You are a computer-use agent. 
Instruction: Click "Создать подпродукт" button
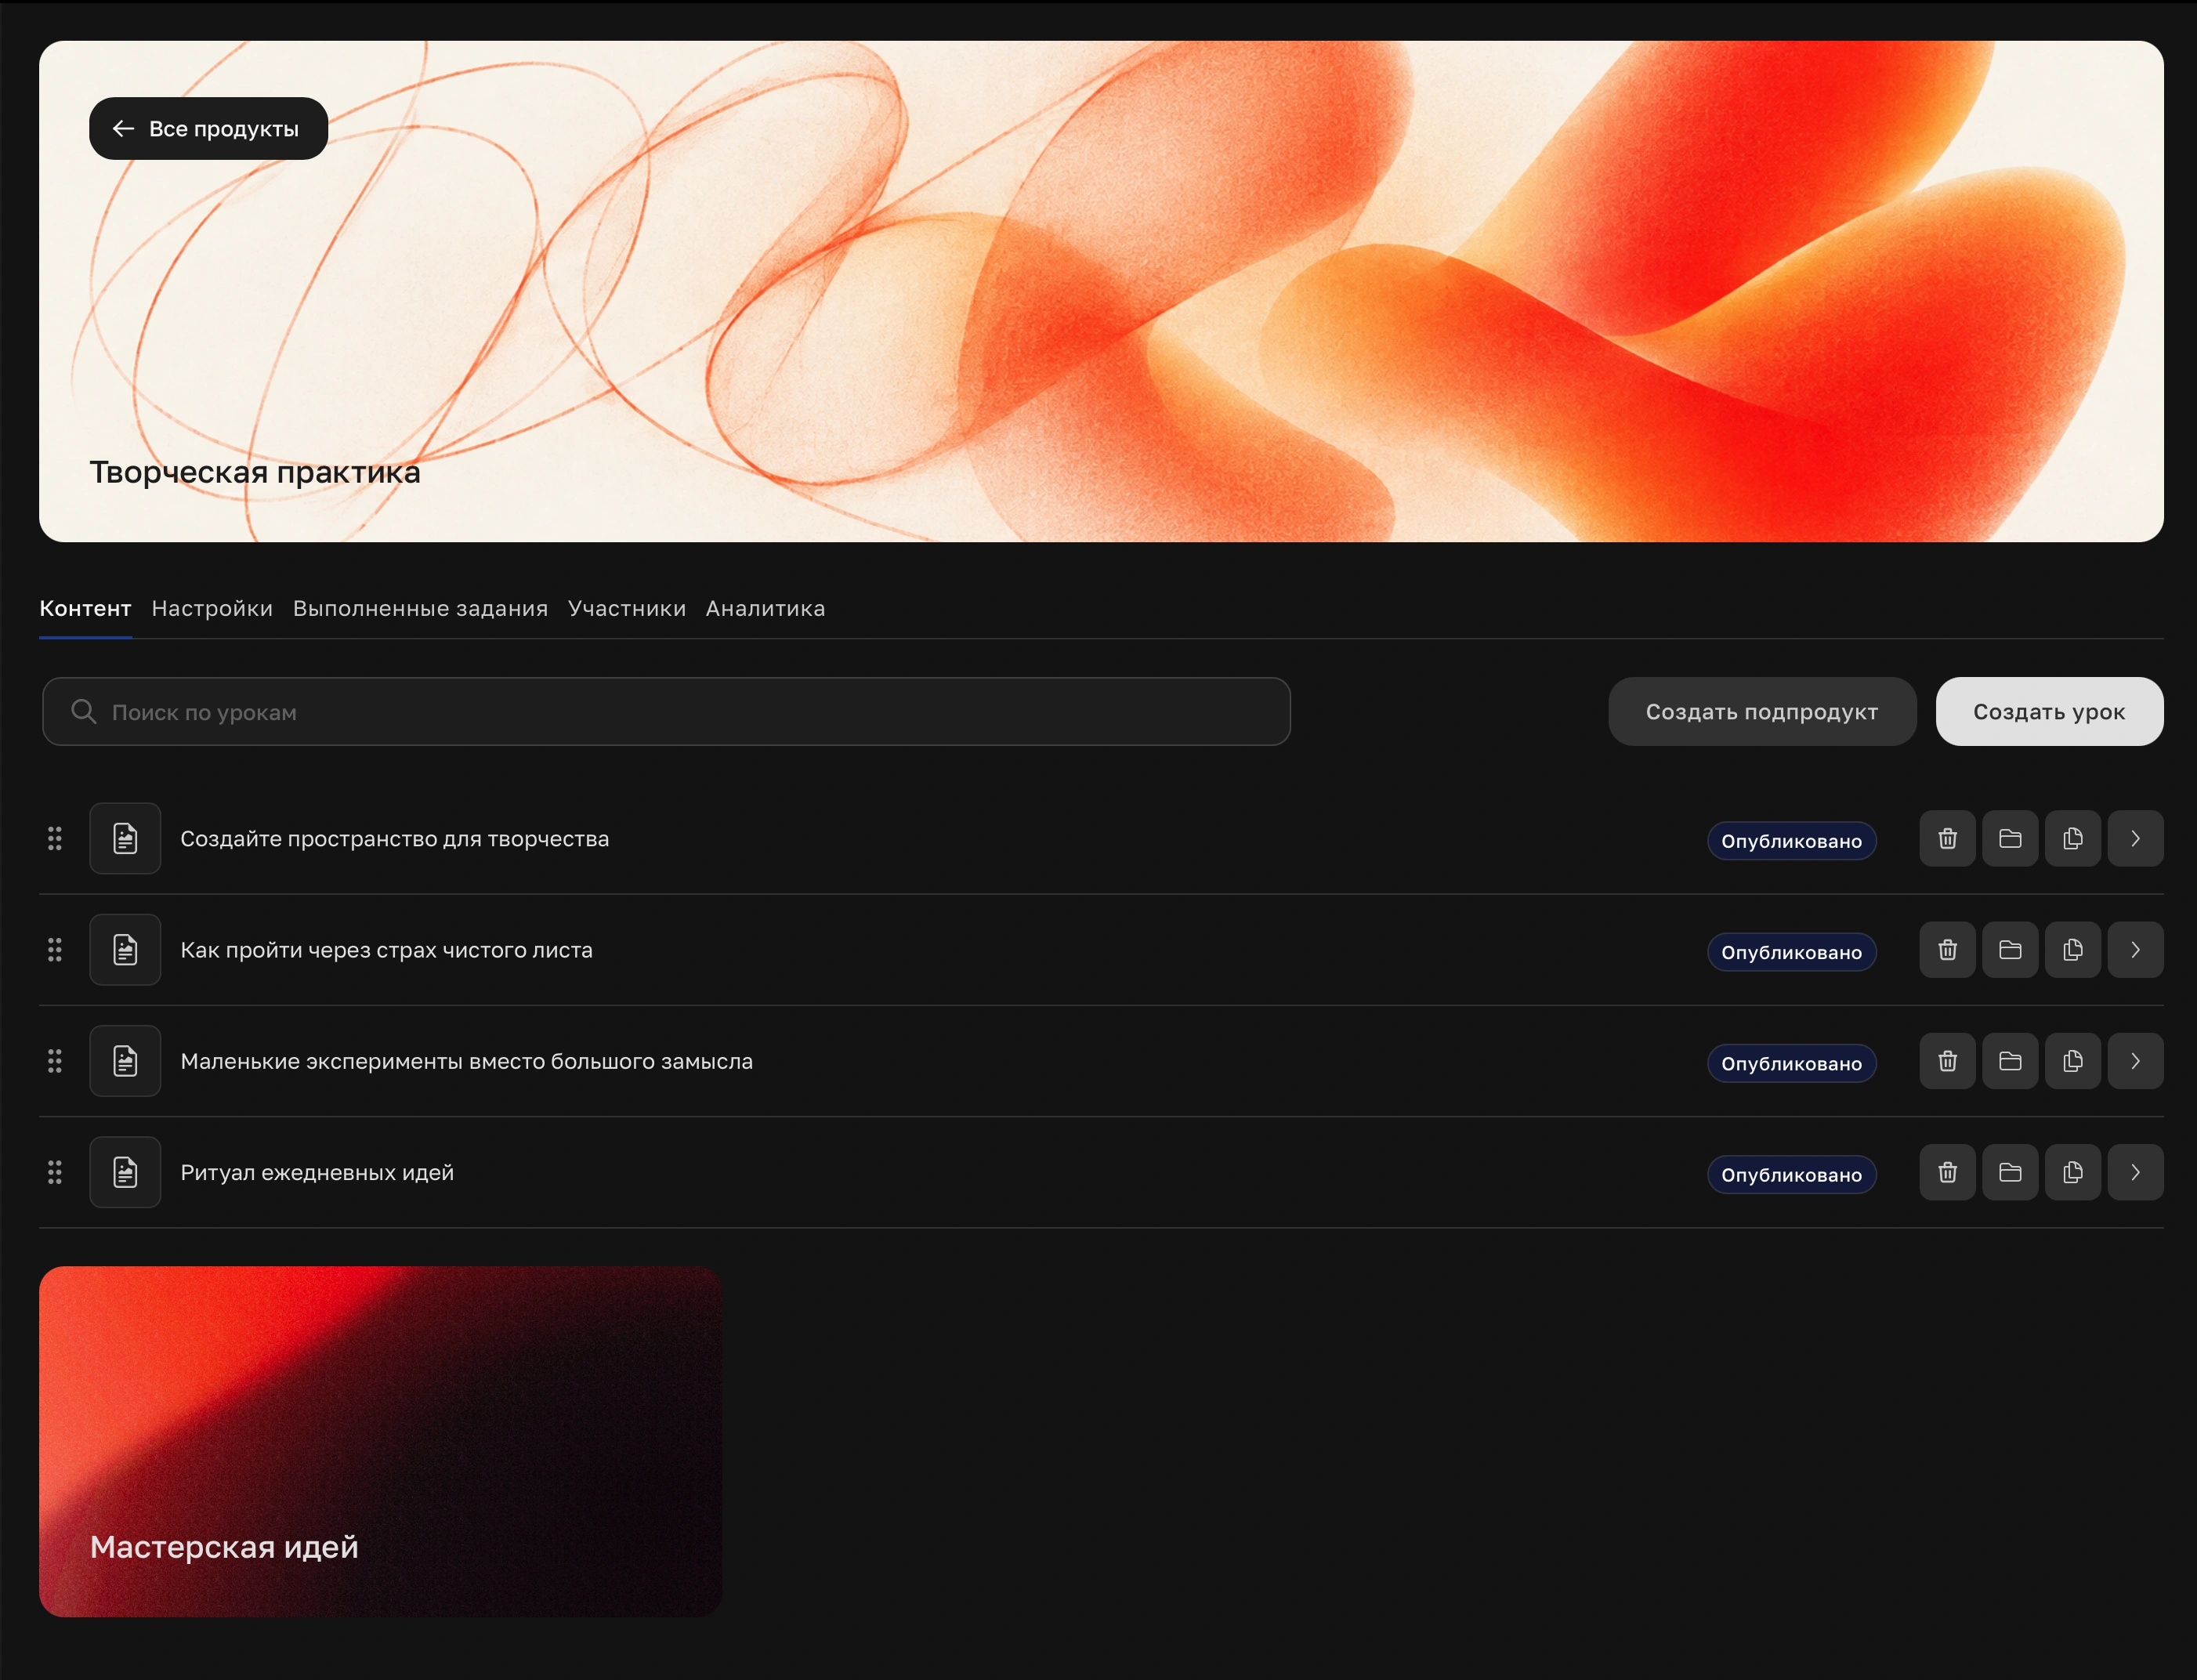[1761, 711]
